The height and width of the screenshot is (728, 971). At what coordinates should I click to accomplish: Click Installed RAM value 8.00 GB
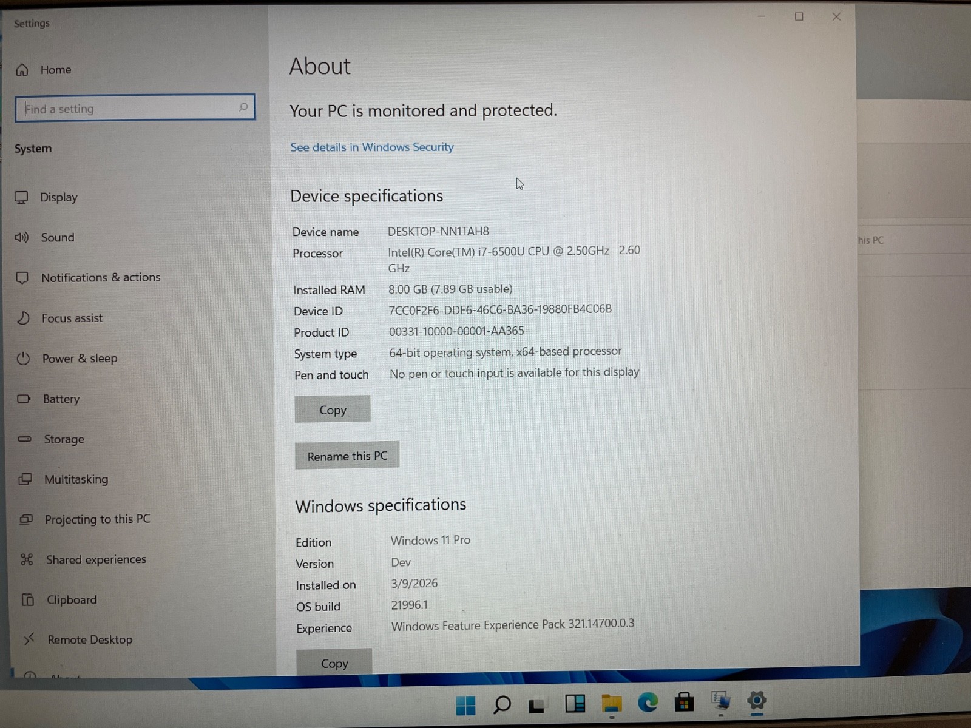(450, 289)
